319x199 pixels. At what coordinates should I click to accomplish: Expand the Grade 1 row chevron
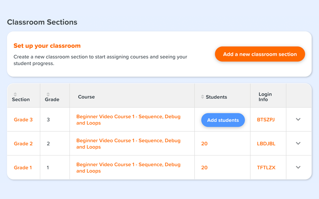pyautogui.click(x=298, y=168)
